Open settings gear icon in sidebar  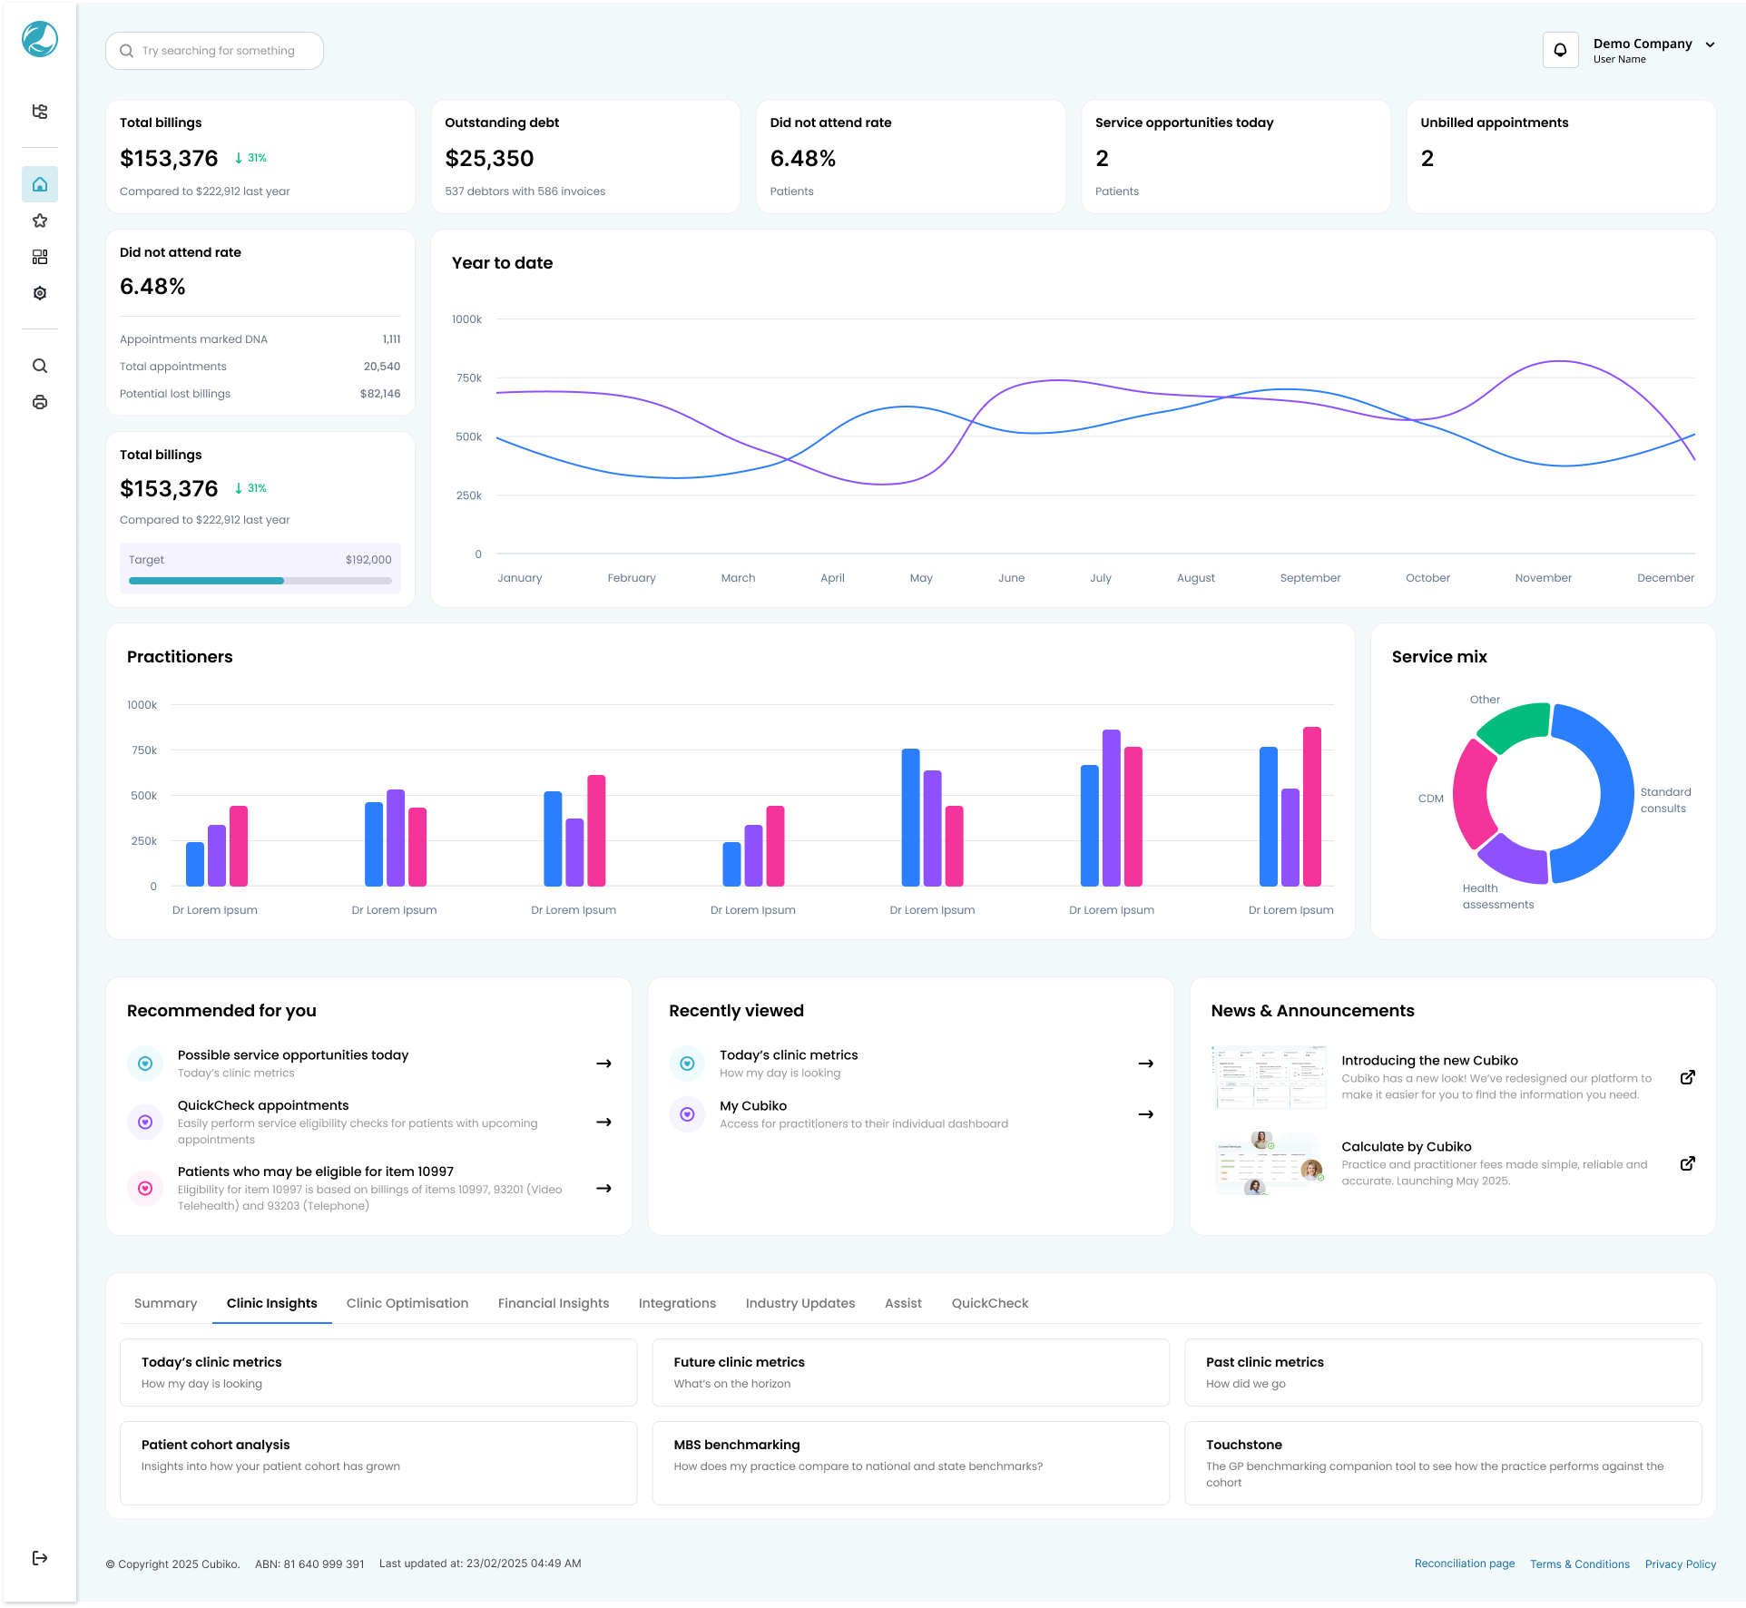coord(40,293)
